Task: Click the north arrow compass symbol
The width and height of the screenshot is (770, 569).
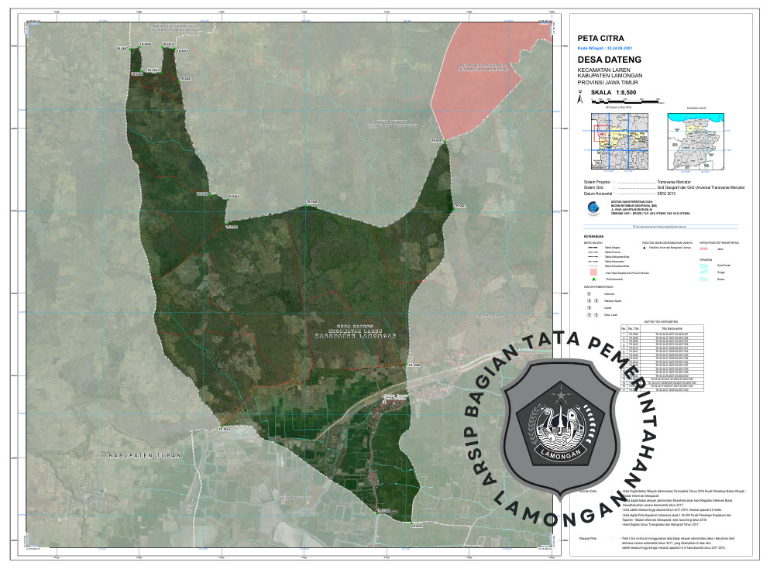Action: pyautogui.click(x=579, y=98)
